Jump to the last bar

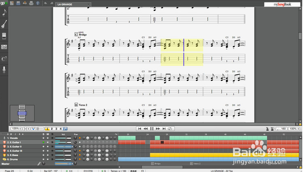tap(164, 129)
